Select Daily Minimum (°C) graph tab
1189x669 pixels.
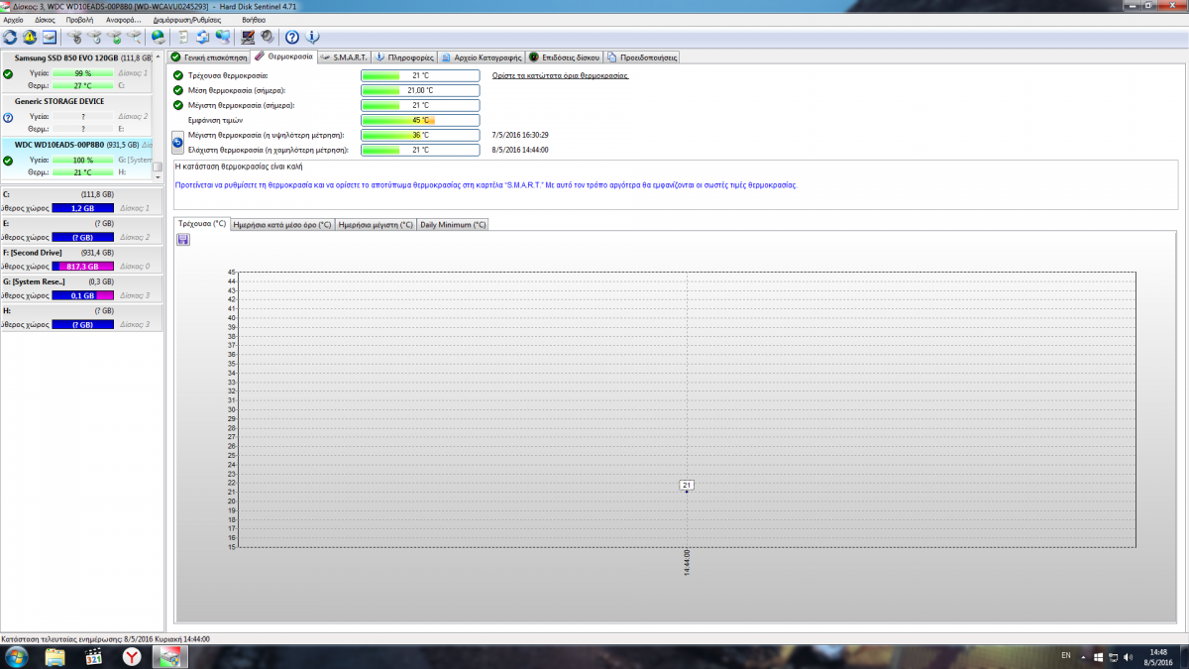pos(453,225)
